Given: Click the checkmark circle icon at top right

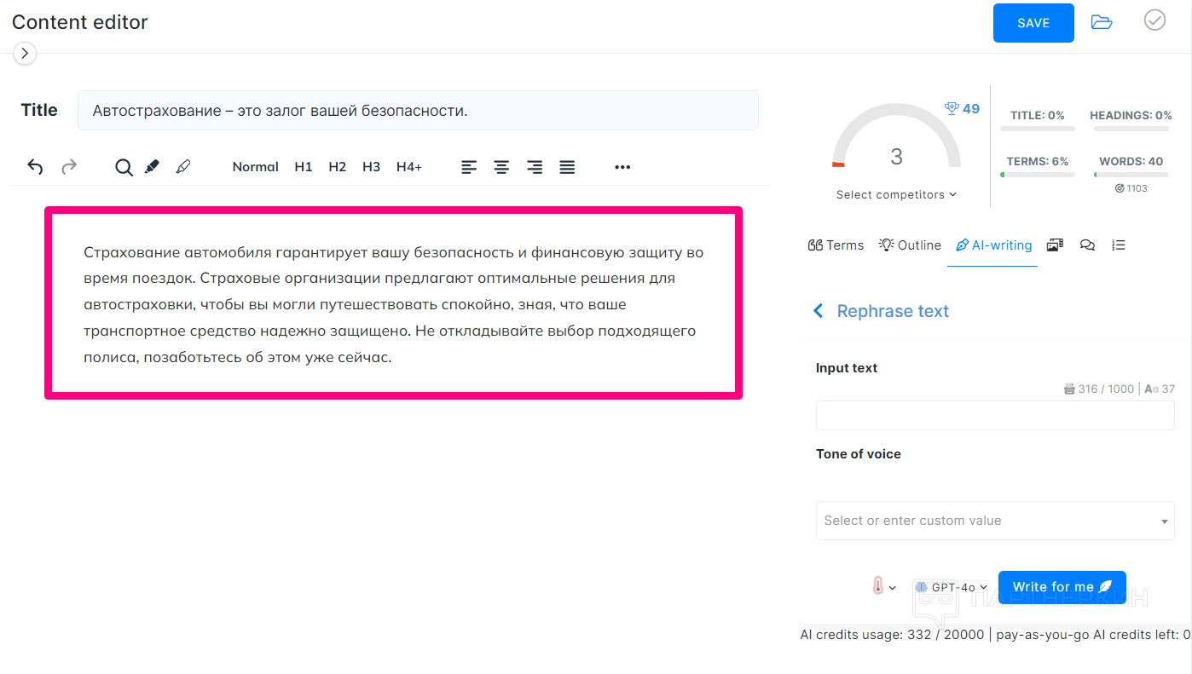Looking at the screenshot, I should 1154,20.
